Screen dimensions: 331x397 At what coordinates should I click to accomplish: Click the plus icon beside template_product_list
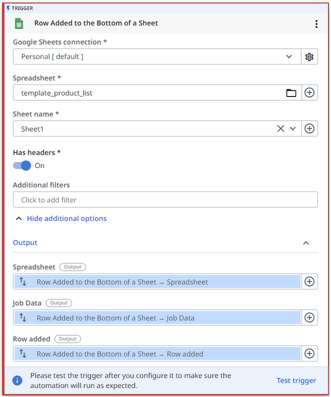pos(309,92)
